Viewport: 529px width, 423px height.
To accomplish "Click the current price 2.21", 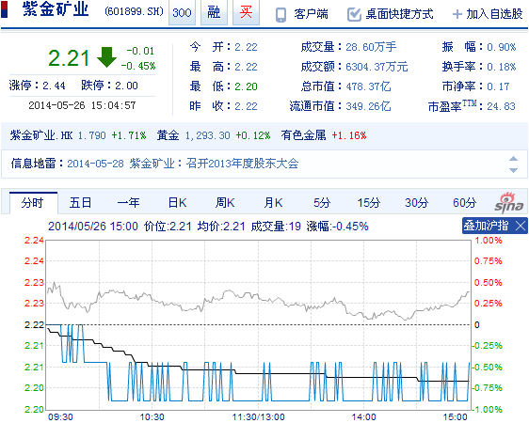I will (69, 58).
